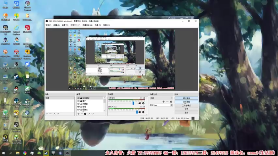Viewport: 278px width, 156px height.
Task: Open desktop audio settings gear in mixer
Action: coord(143,103)
